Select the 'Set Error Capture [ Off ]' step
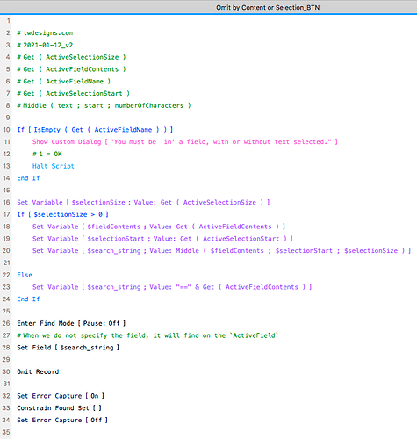This screenshot has width=417, height=439. click(62, 420)
